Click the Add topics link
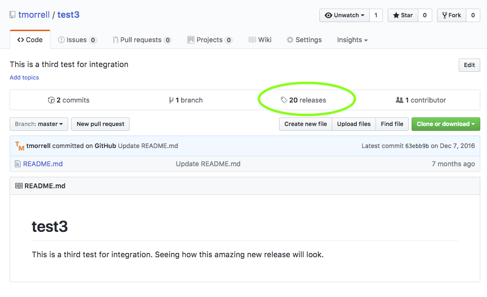The height and width of the screenshot is (297, 487). pyautogui.click(x=24, y=78)
